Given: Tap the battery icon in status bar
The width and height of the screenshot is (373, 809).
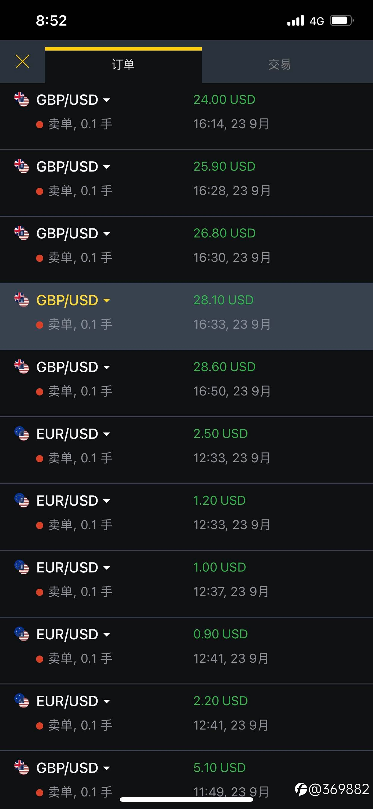Looking at the screenshot, I should pyautogui.click(x=342, y=21).
